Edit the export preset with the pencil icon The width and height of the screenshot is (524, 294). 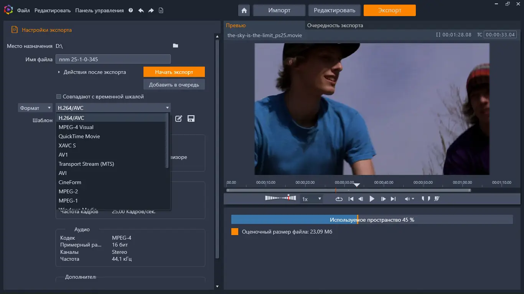tap(178, 119)
